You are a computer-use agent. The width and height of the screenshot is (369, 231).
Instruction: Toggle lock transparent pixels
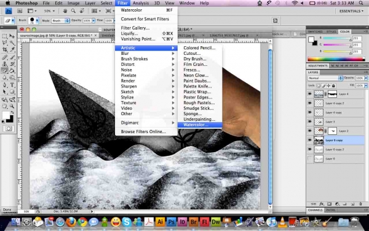pos(319,86)
